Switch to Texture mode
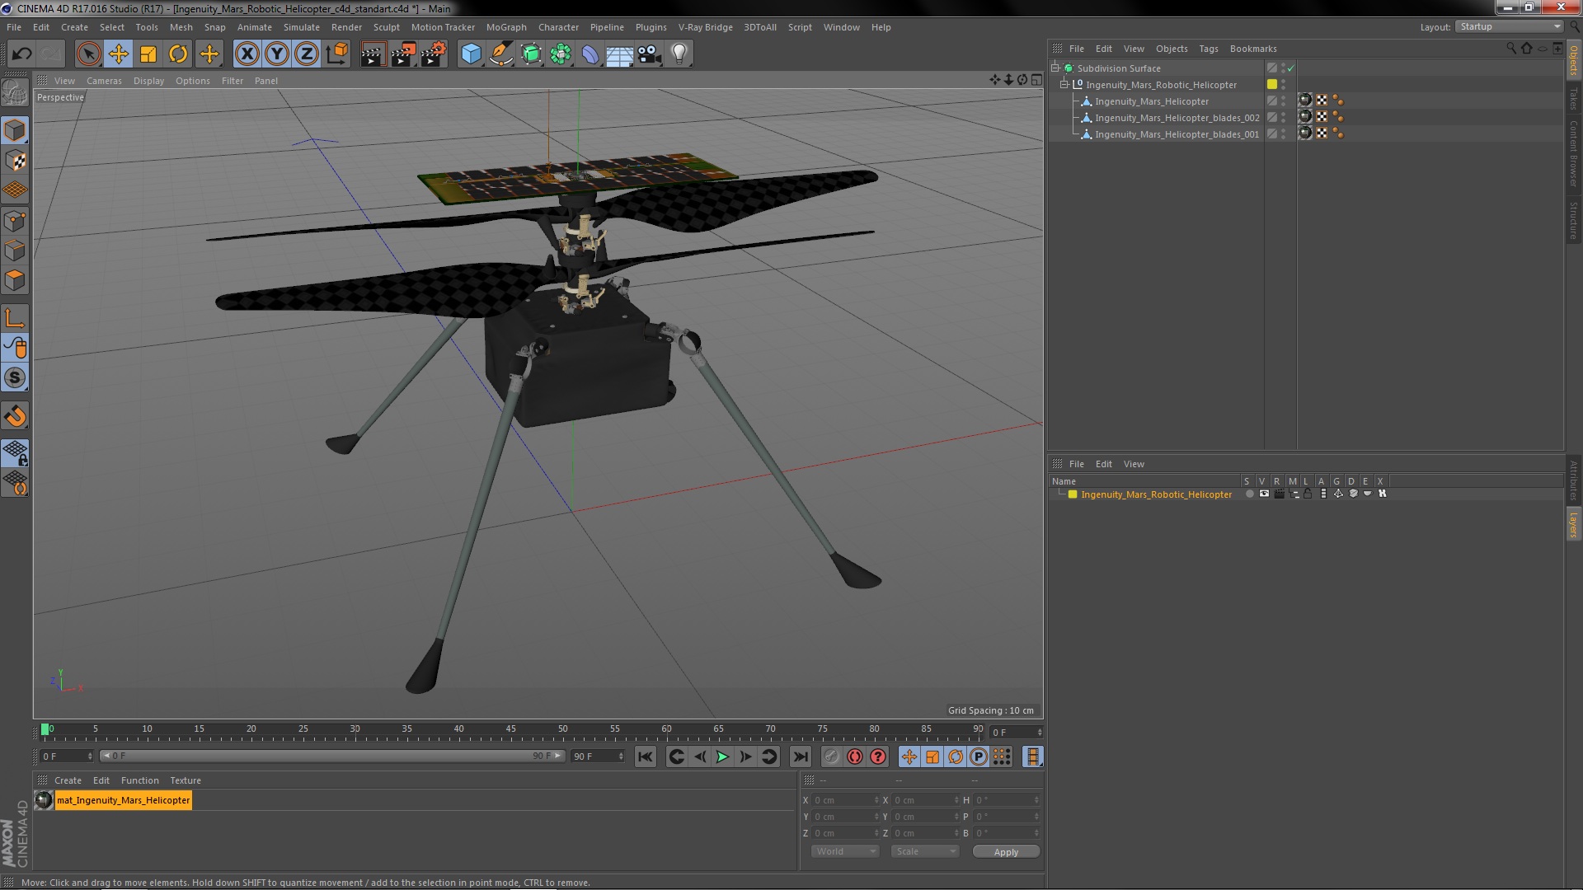Viewport: 1583px width, 890px height. (x=15, y=161)
